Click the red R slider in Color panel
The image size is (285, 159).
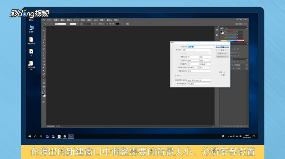coord(231,31)
